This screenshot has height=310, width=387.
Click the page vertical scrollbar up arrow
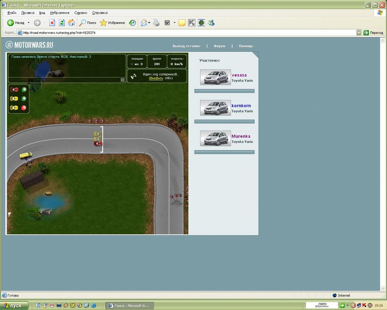382,40
